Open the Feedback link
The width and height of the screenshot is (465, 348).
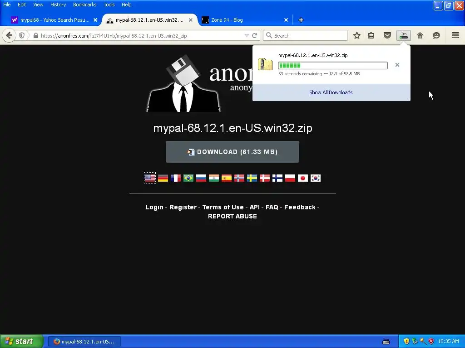click(300, 207)
